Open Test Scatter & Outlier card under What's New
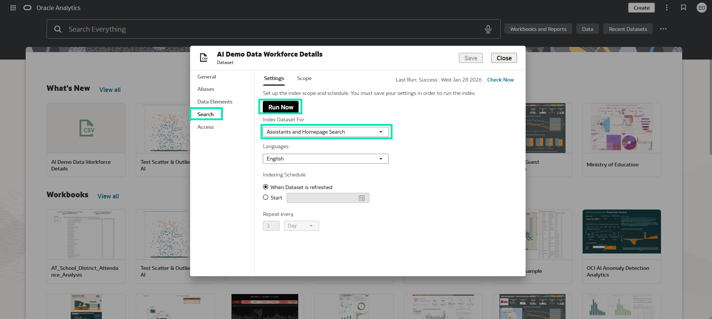The height and width of the screenshot is (319, 712). pyautogui.click(x=163, y=140)
